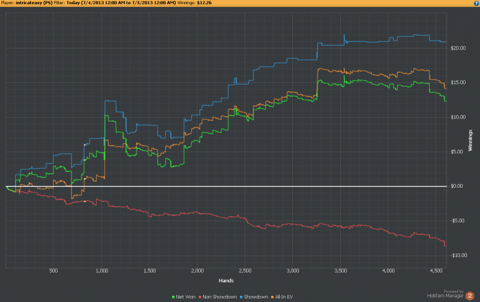Image resolution: width=480 pixels, height=302 pixels.
Task: Toggle the Net Won legend entry
Action: pos(184,297)
